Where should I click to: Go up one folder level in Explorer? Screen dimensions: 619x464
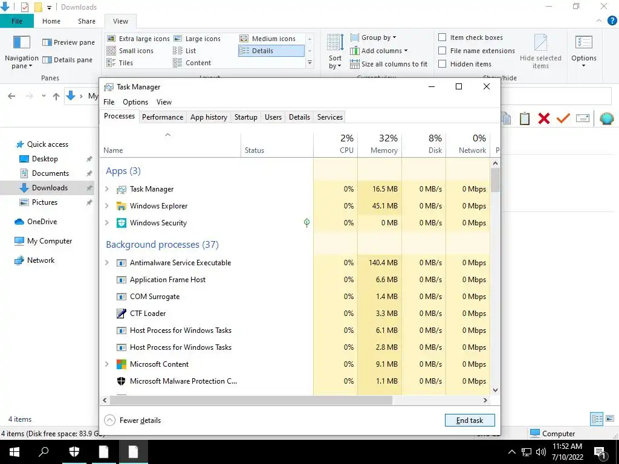[56, 96]
